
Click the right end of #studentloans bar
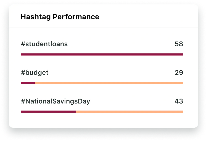point(182,55)
